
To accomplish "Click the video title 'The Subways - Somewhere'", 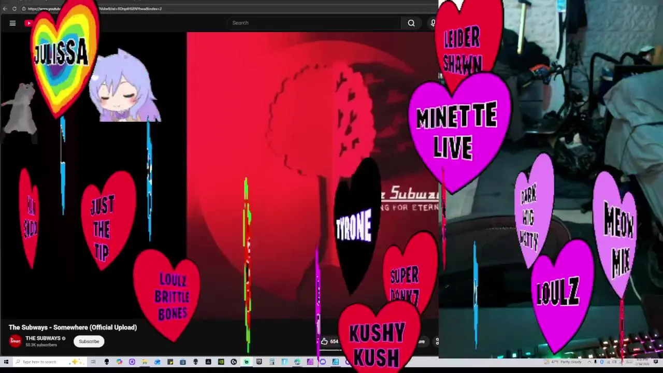I will tap(73, 327).
